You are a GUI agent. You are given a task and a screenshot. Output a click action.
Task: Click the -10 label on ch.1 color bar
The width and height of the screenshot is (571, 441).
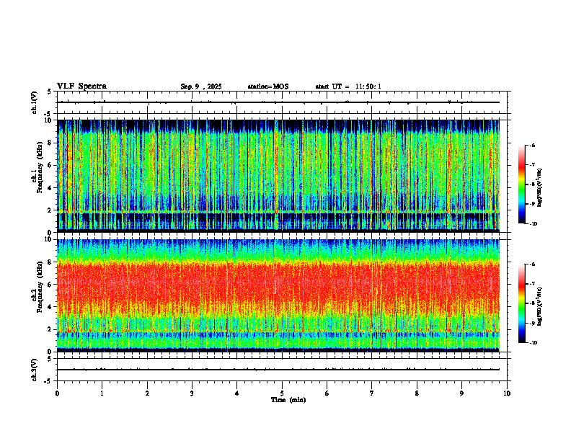533,224
